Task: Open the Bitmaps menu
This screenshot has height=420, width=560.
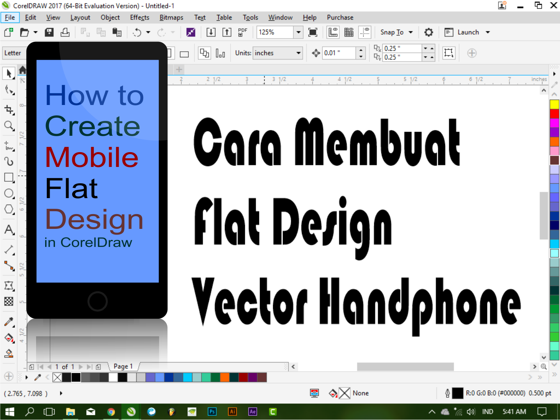Action: click(171, 17)
